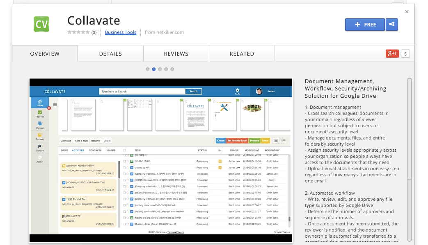The width and height of the screenshot is (428, 245).
Task: Click the STATUS column header
Action: click(x=202, y=151)
